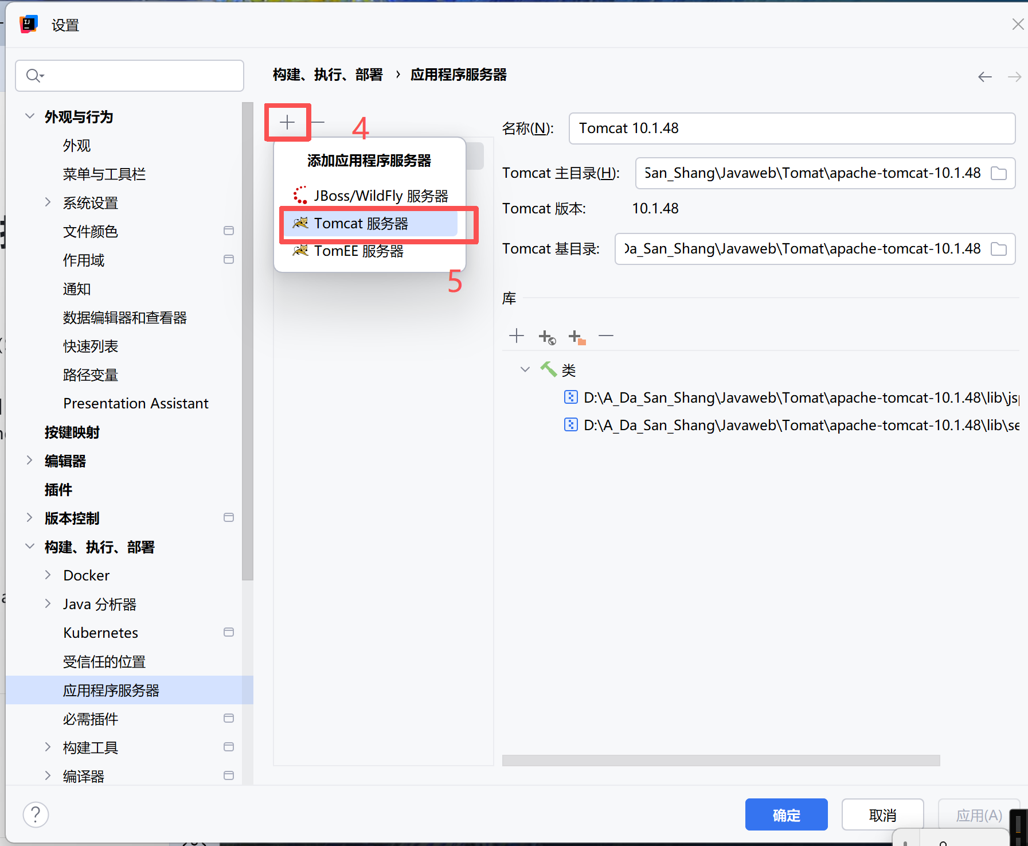The width and height of the screenshot is (1028, 846).
Task: Browse folder for Tomcat home directory
Action: click(x=999, y=173)
